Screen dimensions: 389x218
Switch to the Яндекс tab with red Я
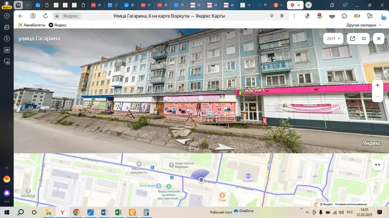click(278, 5)
